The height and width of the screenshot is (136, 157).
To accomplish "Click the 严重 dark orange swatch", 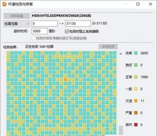I will 136,113.
